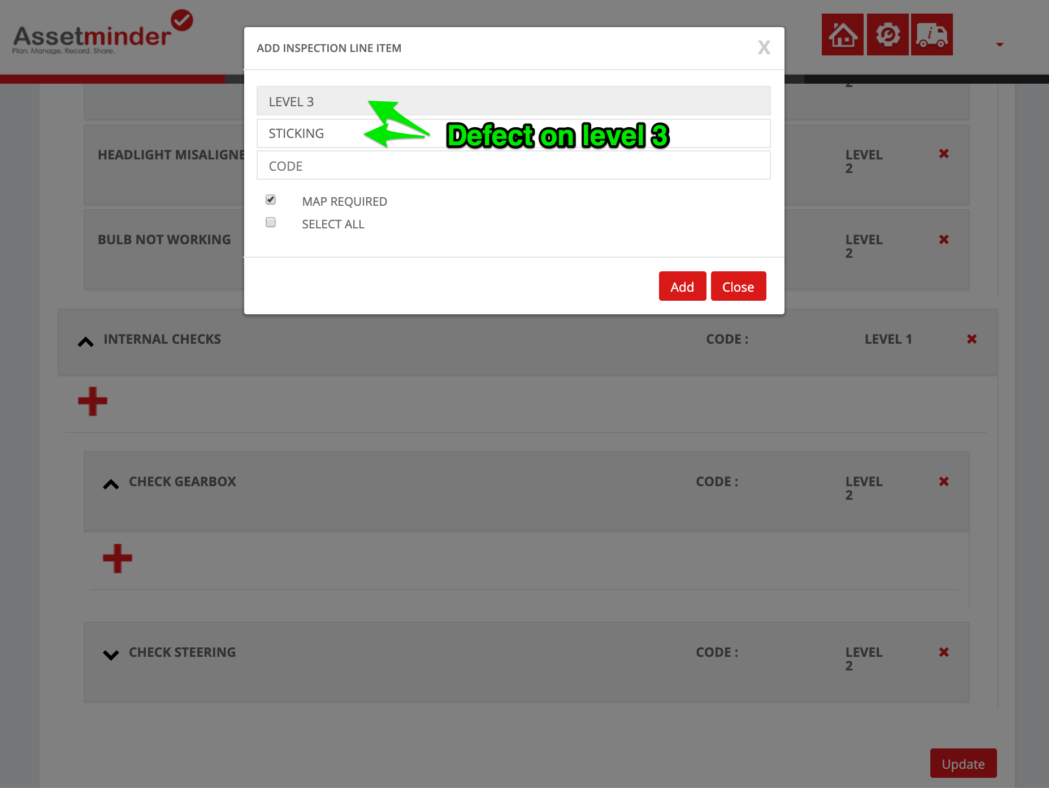1049x788 pixels.
Task: Expand the CHECK STEERING item
Action: (111, 655)
